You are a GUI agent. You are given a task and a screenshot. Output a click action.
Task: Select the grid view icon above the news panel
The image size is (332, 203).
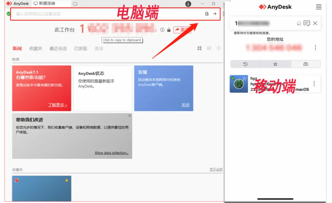click(199, 48)
